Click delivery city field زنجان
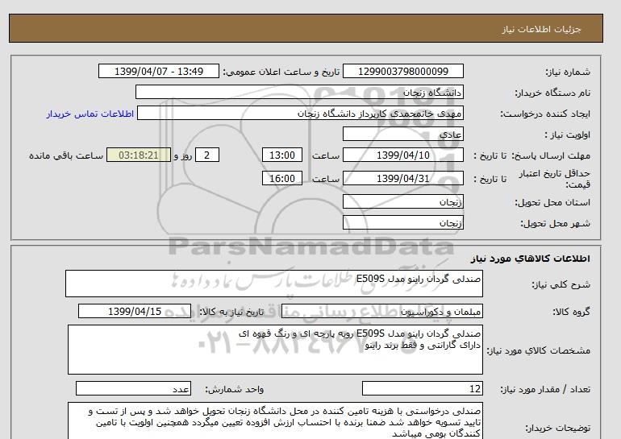This screenshot has height=439, width=621. pyautogui.click(x=402, y=223)
